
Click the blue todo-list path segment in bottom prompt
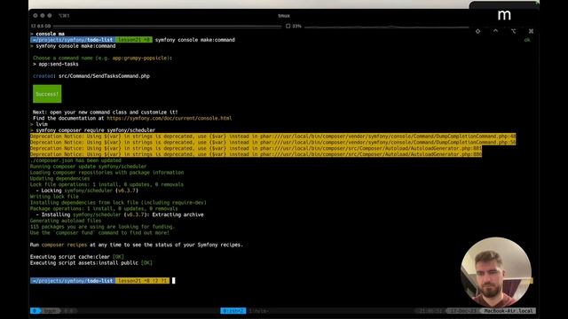(x=73, y=281)
